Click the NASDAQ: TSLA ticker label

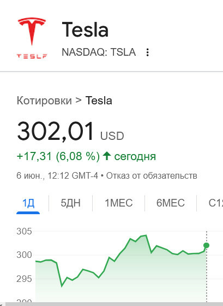(x=99, y=52)
